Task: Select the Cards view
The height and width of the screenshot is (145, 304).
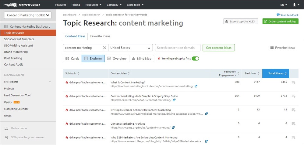Action: pos(72,59)
